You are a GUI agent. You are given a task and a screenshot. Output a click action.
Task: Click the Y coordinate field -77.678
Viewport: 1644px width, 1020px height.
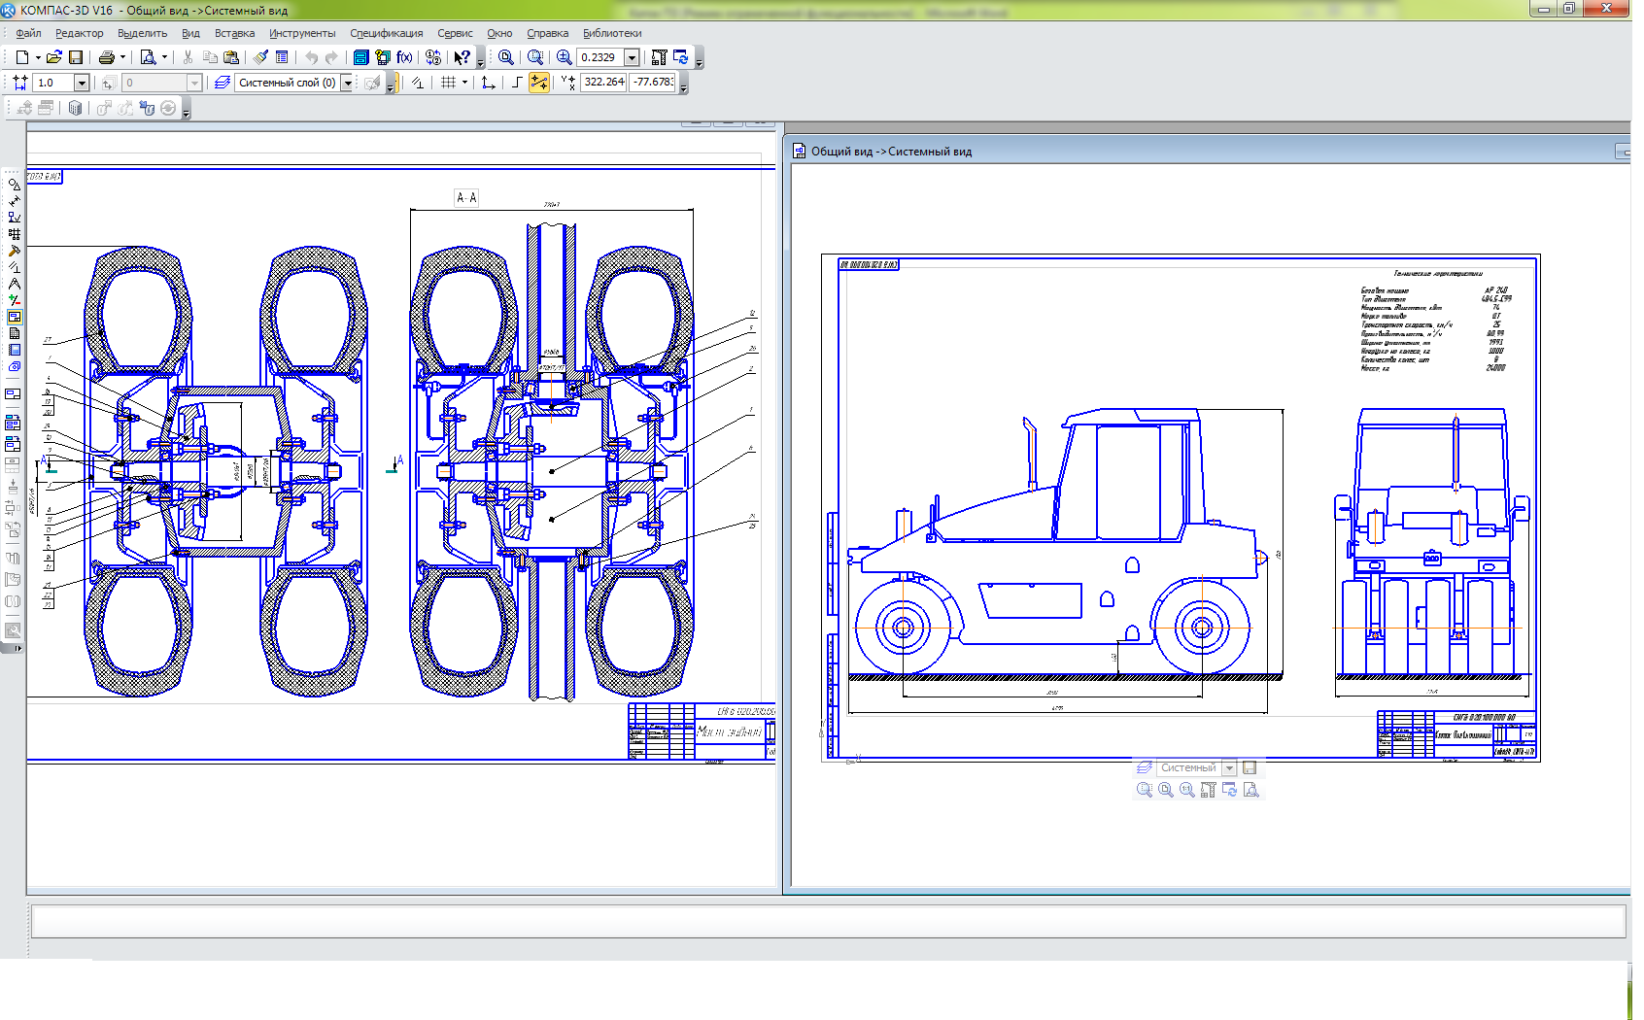coord(653,83)
